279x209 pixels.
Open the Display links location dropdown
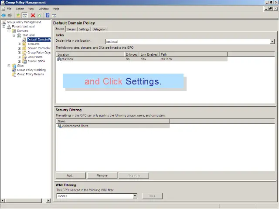point(272,42)
